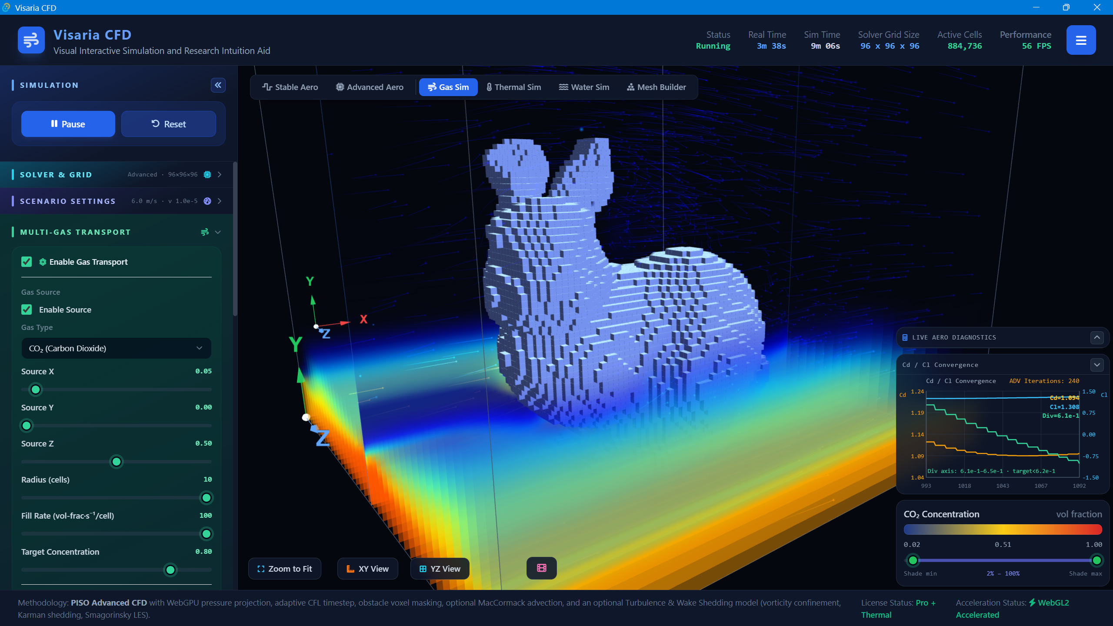The image size is (1113, 626).
Task: Click the Fill Rate slider handle
Action: [x=207, y=534]
